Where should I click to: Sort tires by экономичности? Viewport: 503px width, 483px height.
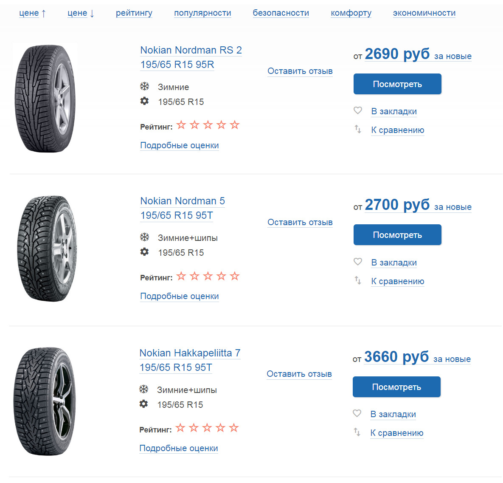click(x=424, y=13)
